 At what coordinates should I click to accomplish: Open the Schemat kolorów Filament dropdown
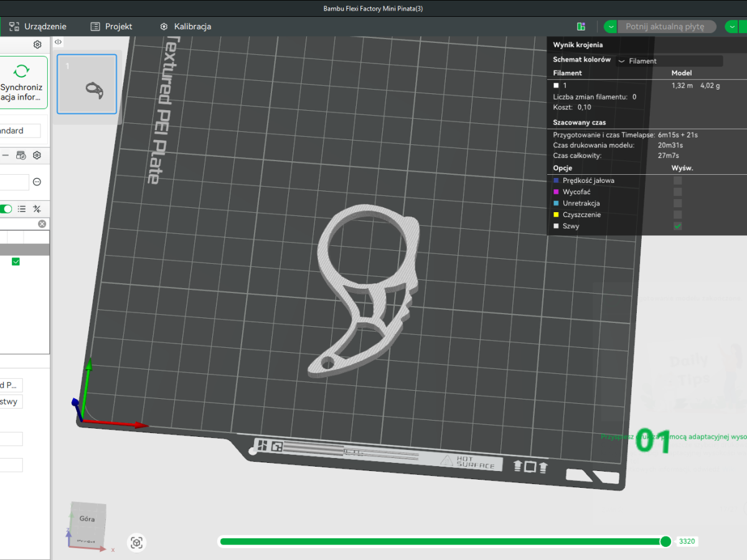click(x=669, y=61)
